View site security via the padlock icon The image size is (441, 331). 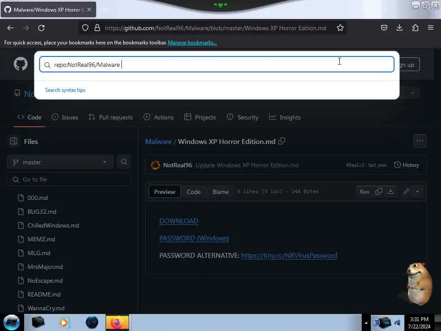97,28
